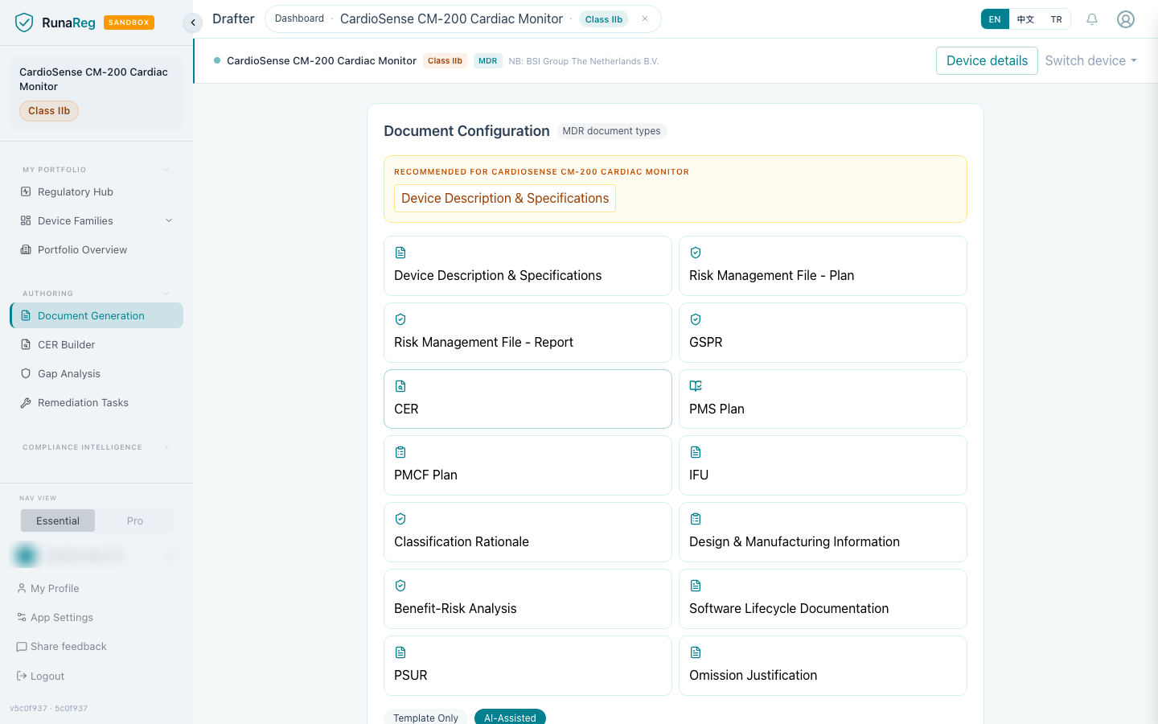
Task: Click the MDR badge in device header
Action: pyautogui.click(x=488, y=60)
